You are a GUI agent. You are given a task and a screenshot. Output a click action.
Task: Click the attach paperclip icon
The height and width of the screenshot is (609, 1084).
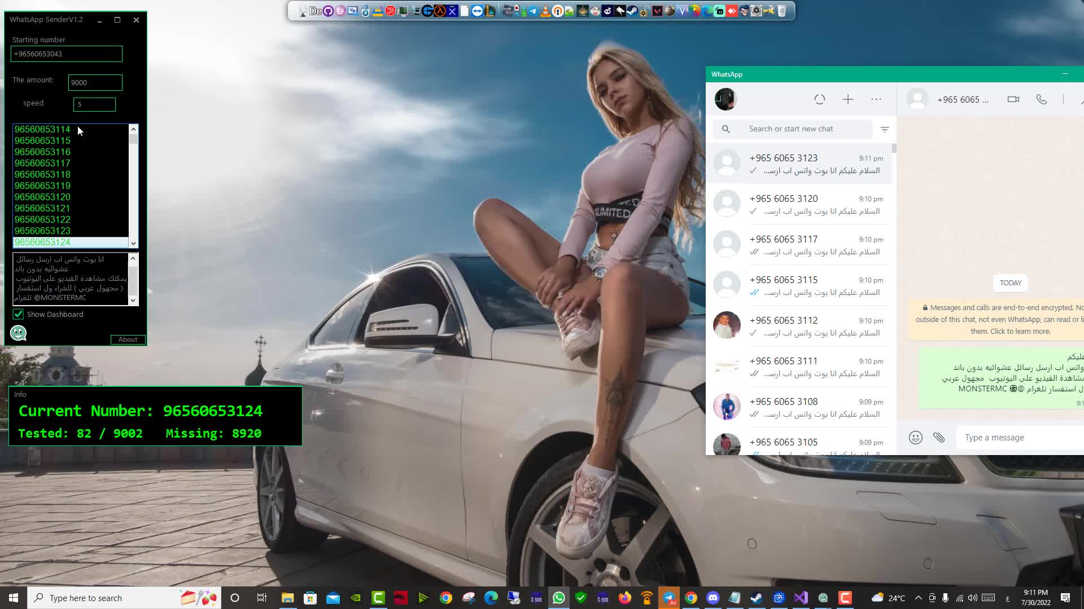(939, 438)
